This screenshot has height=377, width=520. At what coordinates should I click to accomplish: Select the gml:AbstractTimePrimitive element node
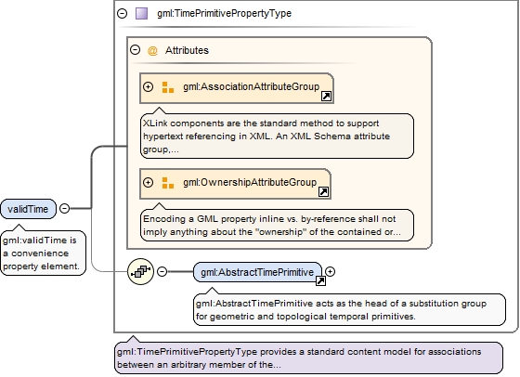pyautogui.click(x=257, y=272)
